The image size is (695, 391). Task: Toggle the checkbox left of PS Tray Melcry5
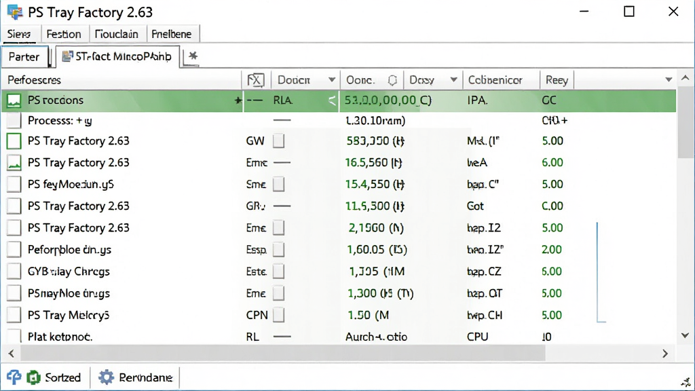14,315
